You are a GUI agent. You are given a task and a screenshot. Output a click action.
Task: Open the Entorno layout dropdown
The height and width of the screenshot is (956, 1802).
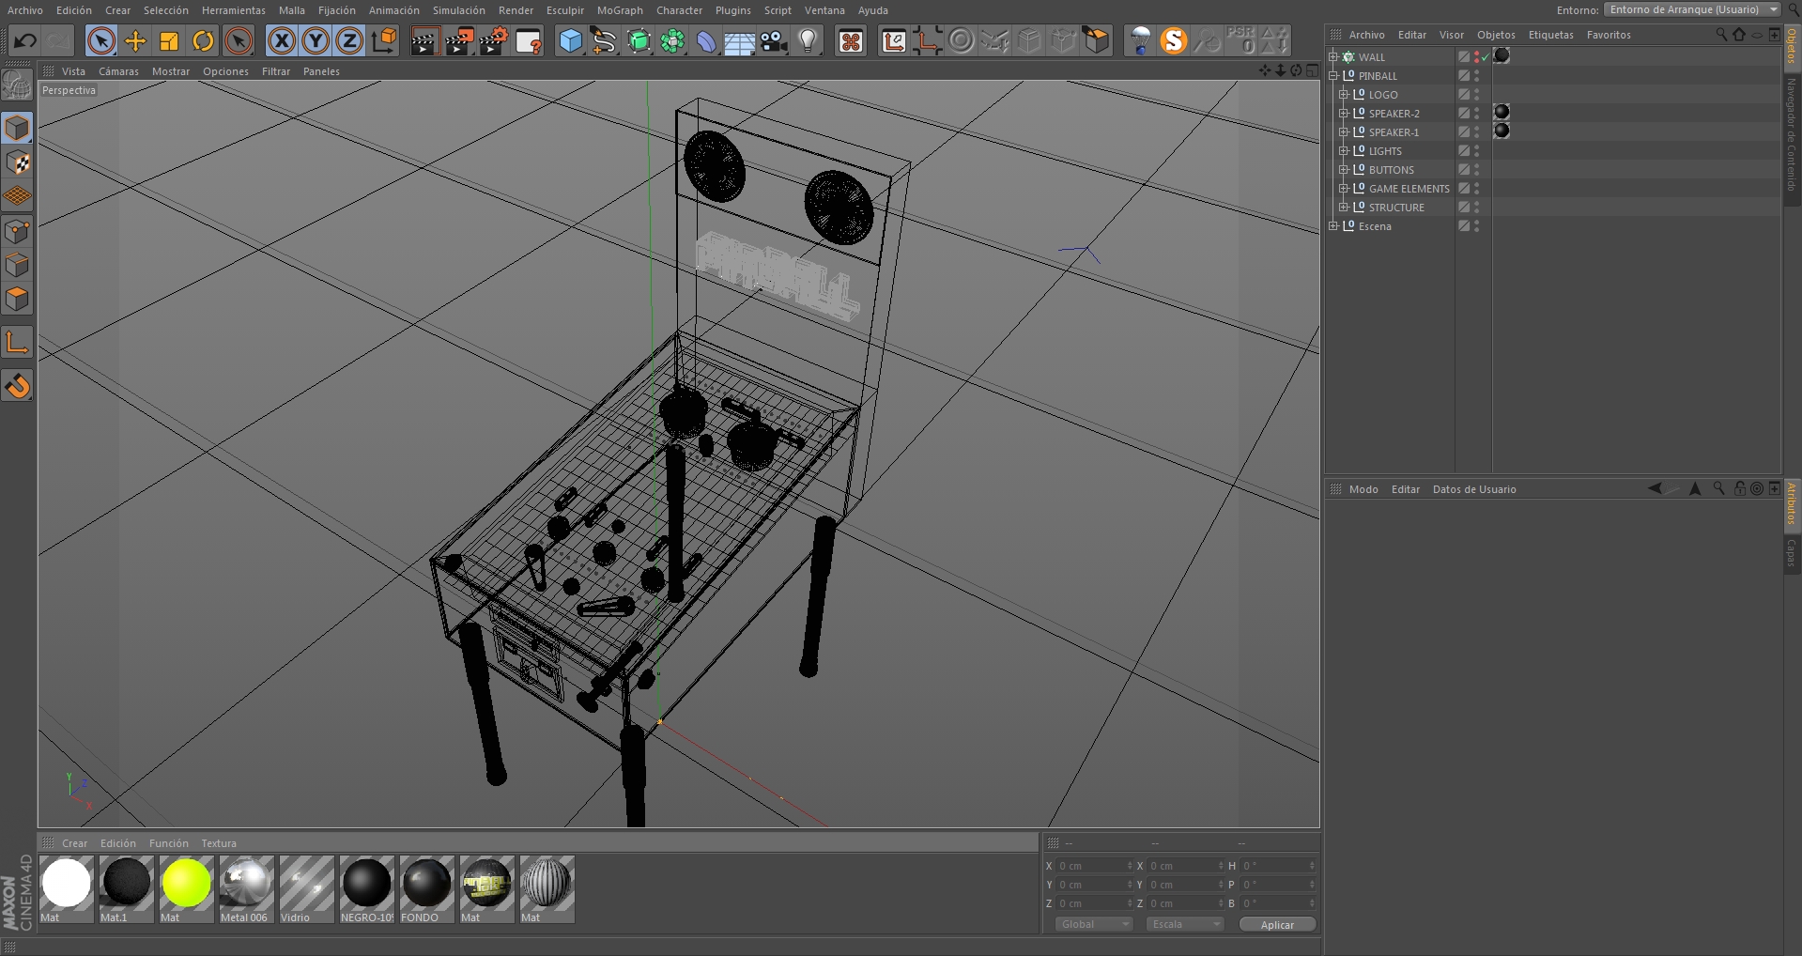(1692, 9)
